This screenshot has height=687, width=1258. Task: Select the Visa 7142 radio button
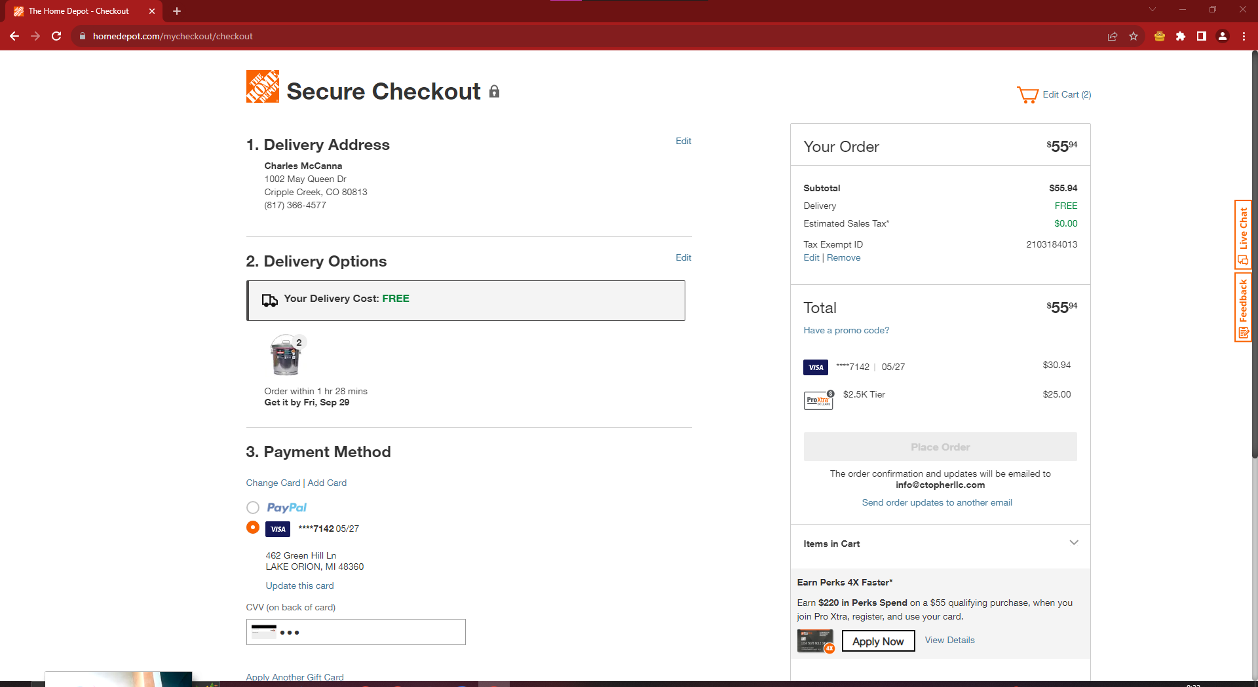(253, 527)
